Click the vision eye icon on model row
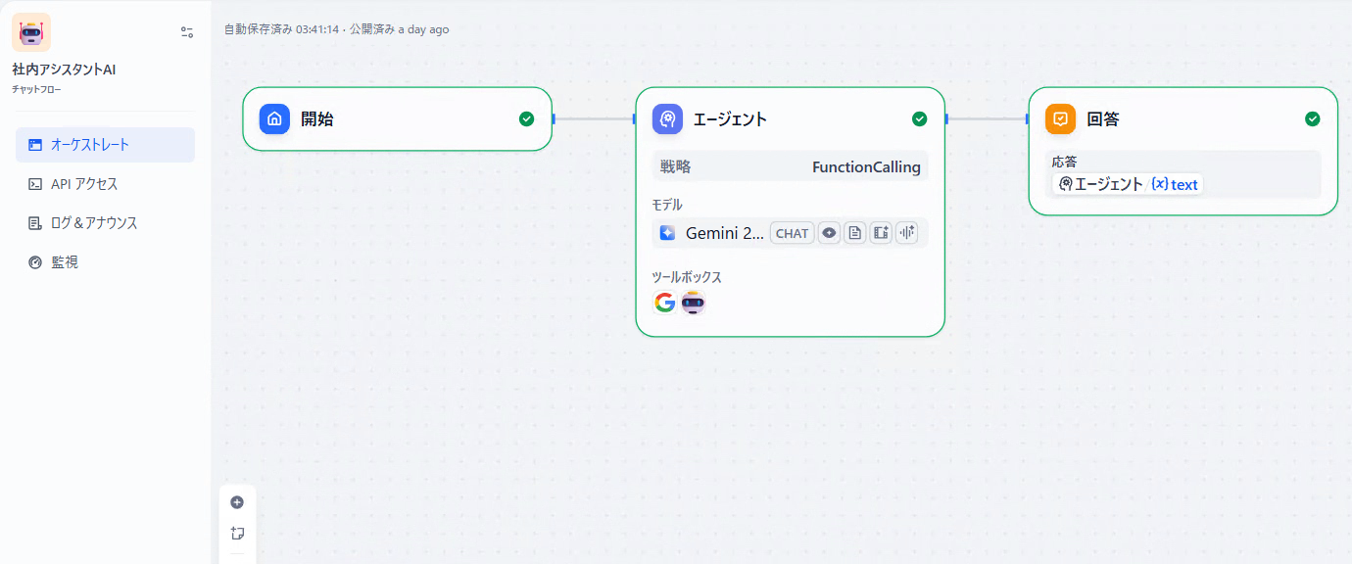Viewport: 1352px width, 564px height. pyautogui.click(x=830, y=233)
